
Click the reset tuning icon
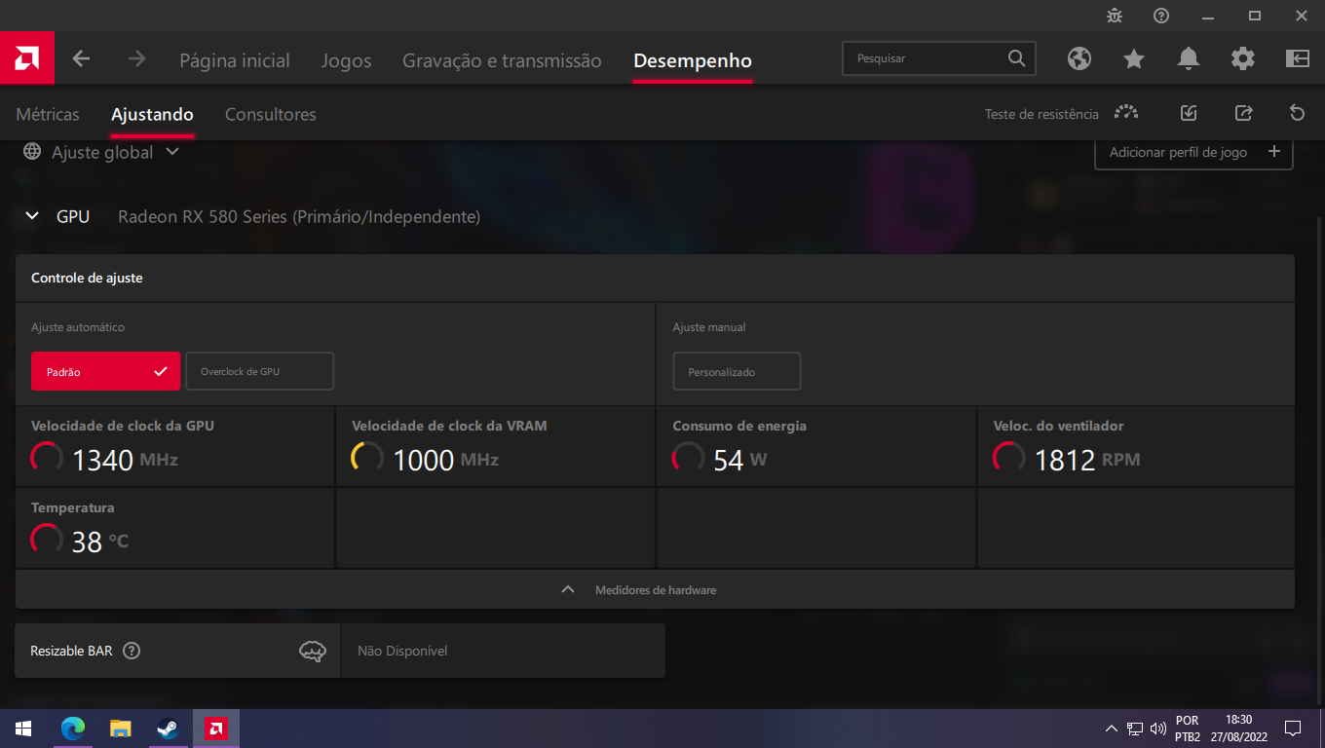pos(1297,113)
